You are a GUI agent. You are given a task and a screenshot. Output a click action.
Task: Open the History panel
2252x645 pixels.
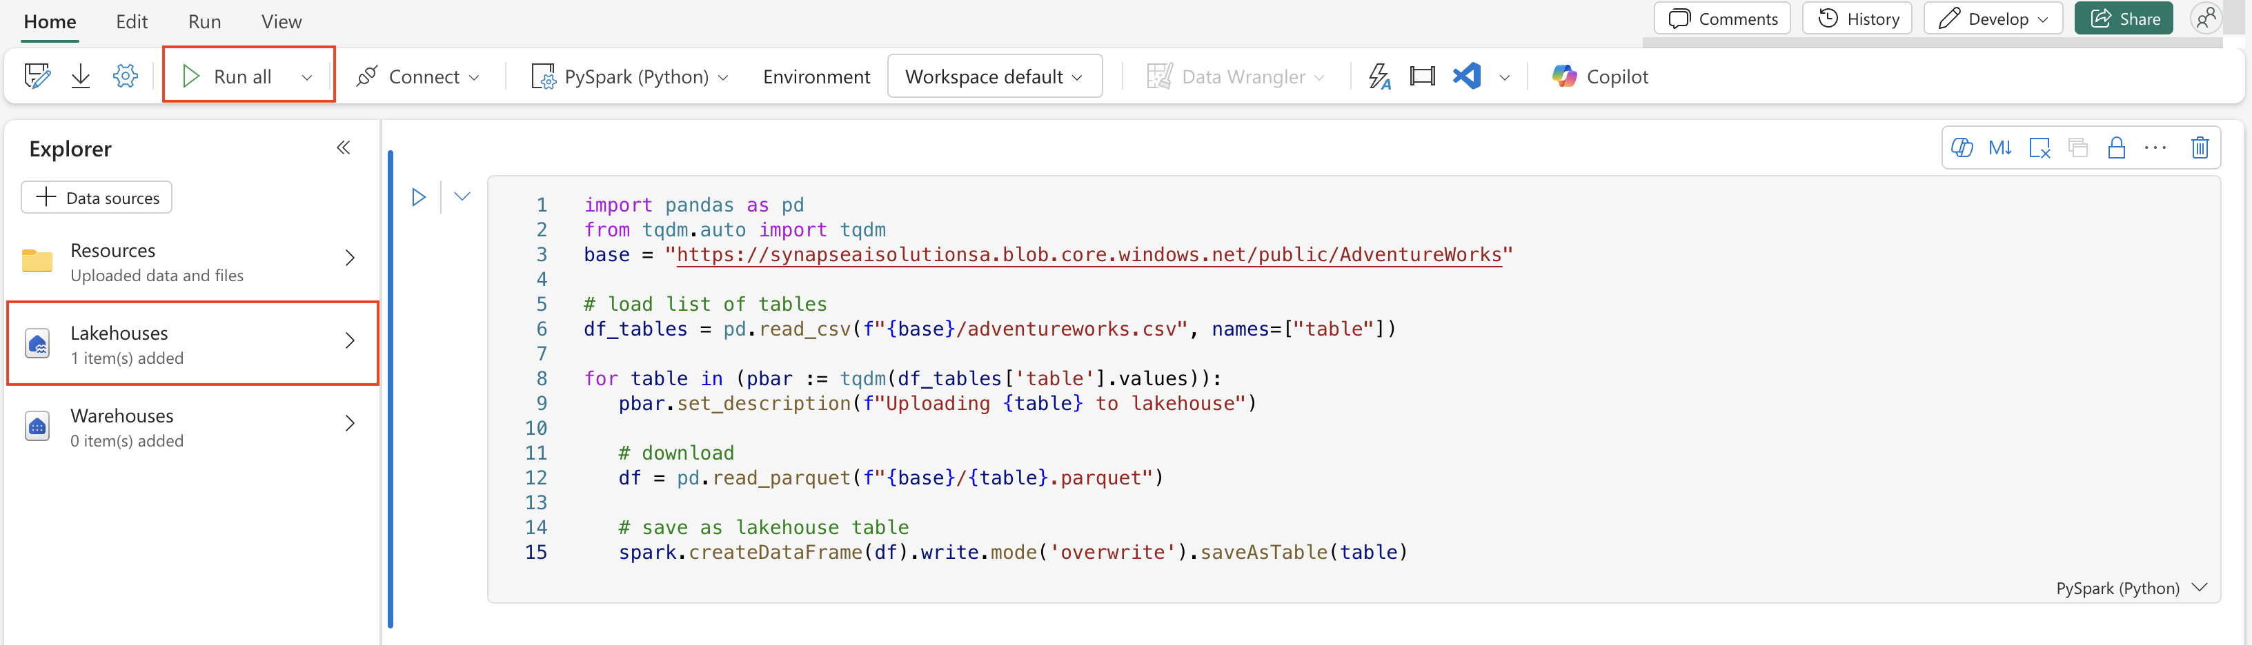(x=1857, y=19)
